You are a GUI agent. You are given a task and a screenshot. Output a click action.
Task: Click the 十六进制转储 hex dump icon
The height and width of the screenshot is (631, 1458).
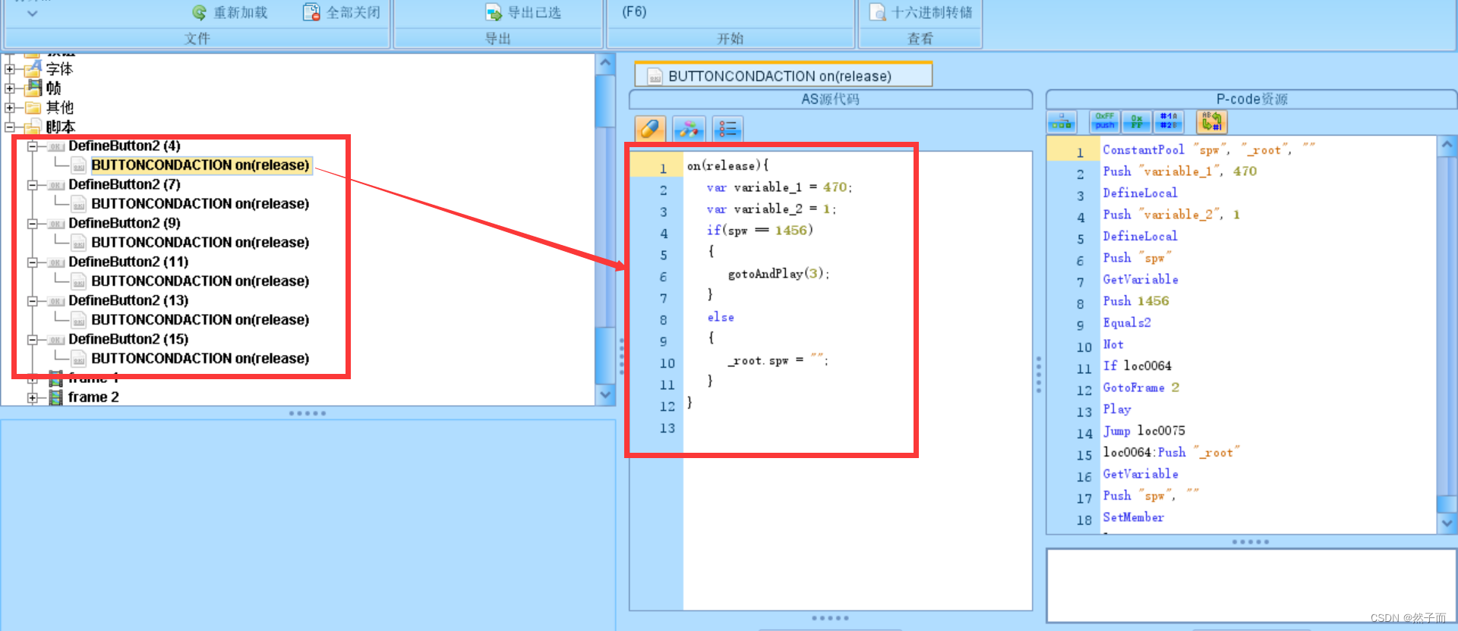coord(878,13)
